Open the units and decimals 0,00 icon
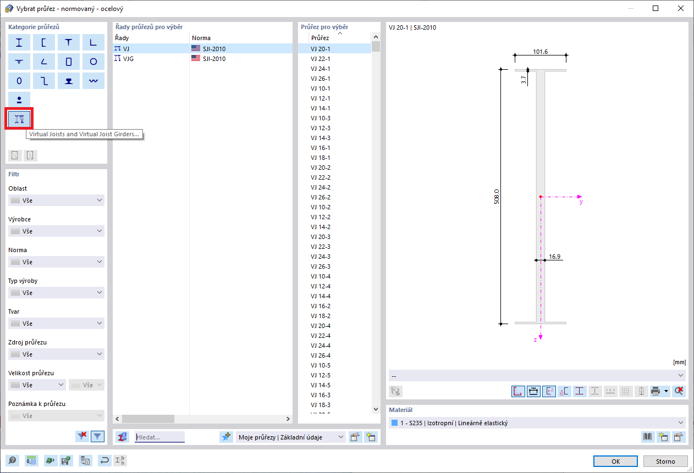Image resolution: width=694 pixels, height=473 pixels. (31, 461)
